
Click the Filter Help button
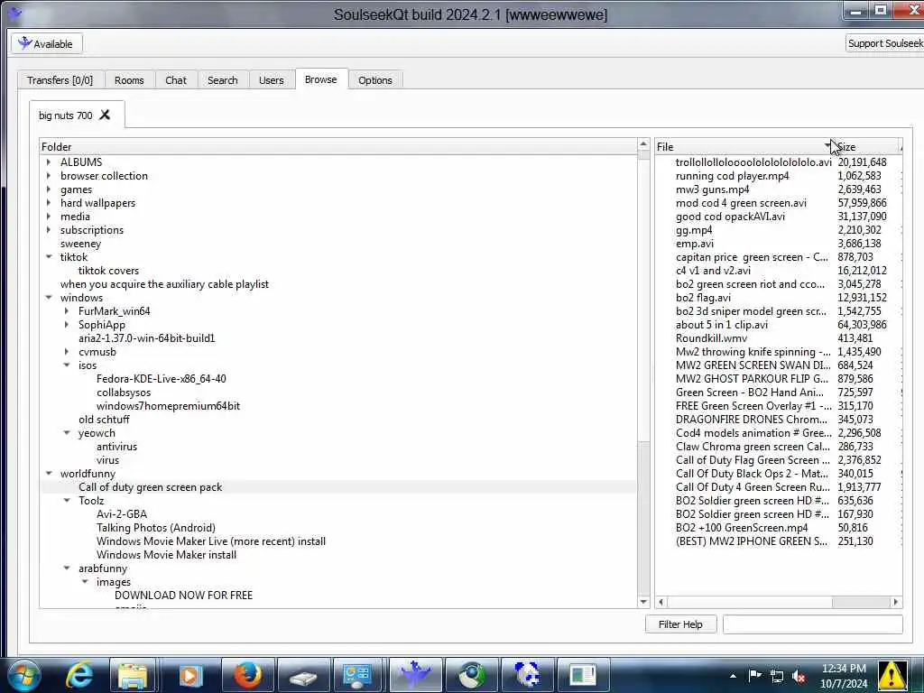click(680, 624)
